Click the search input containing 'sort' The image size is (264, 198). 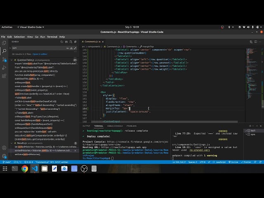[x=39, y=48]
